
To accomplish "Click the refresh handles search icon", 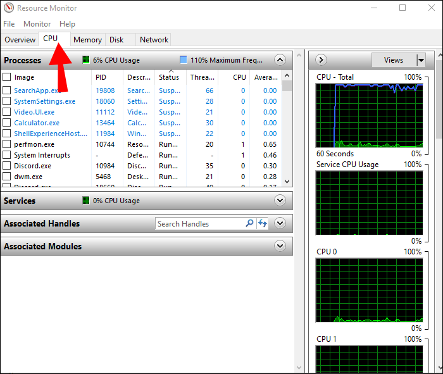I will 262,223.
